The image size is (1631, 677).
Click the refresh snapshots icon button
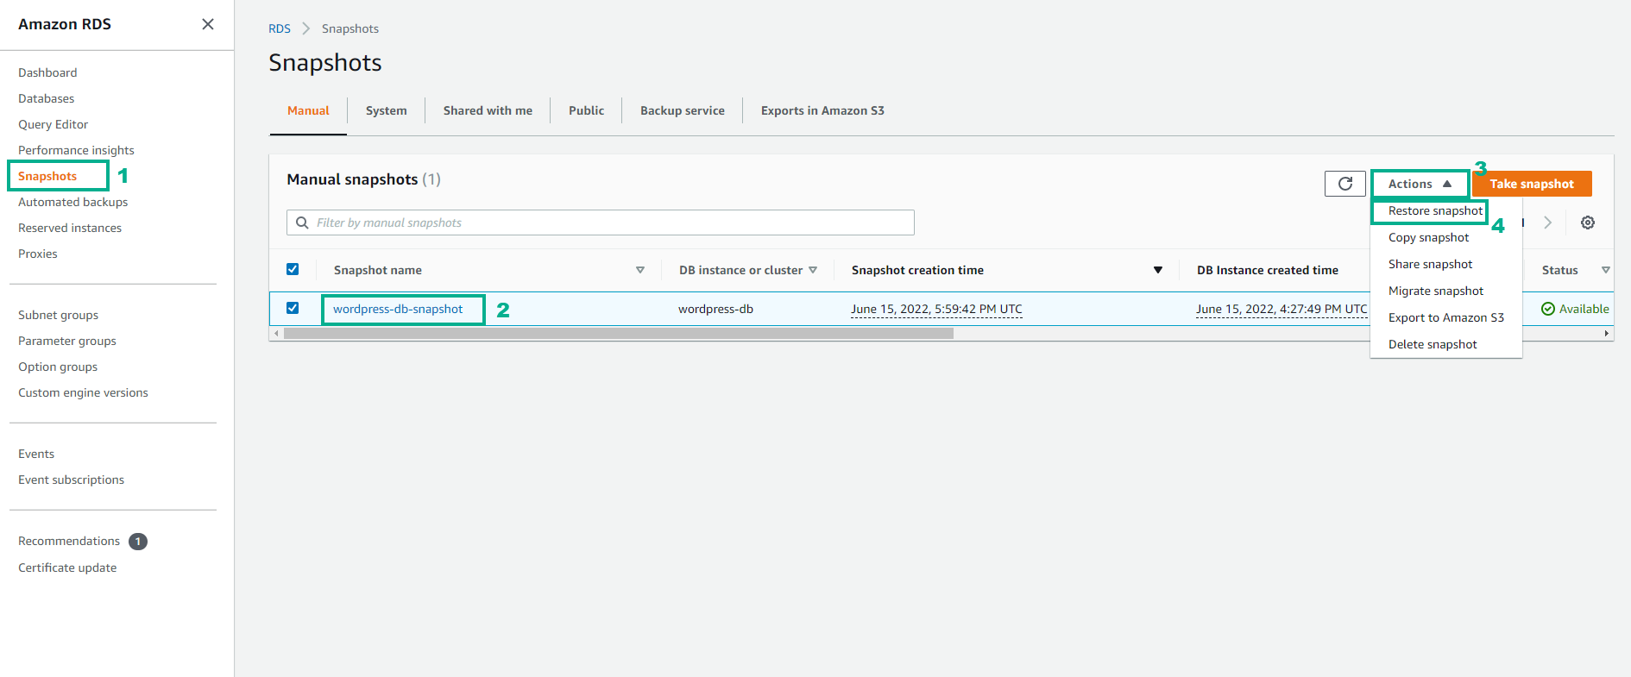pos(1344,184)
